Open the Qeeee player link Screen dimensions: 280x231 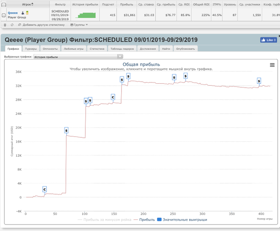pos(13,13)
